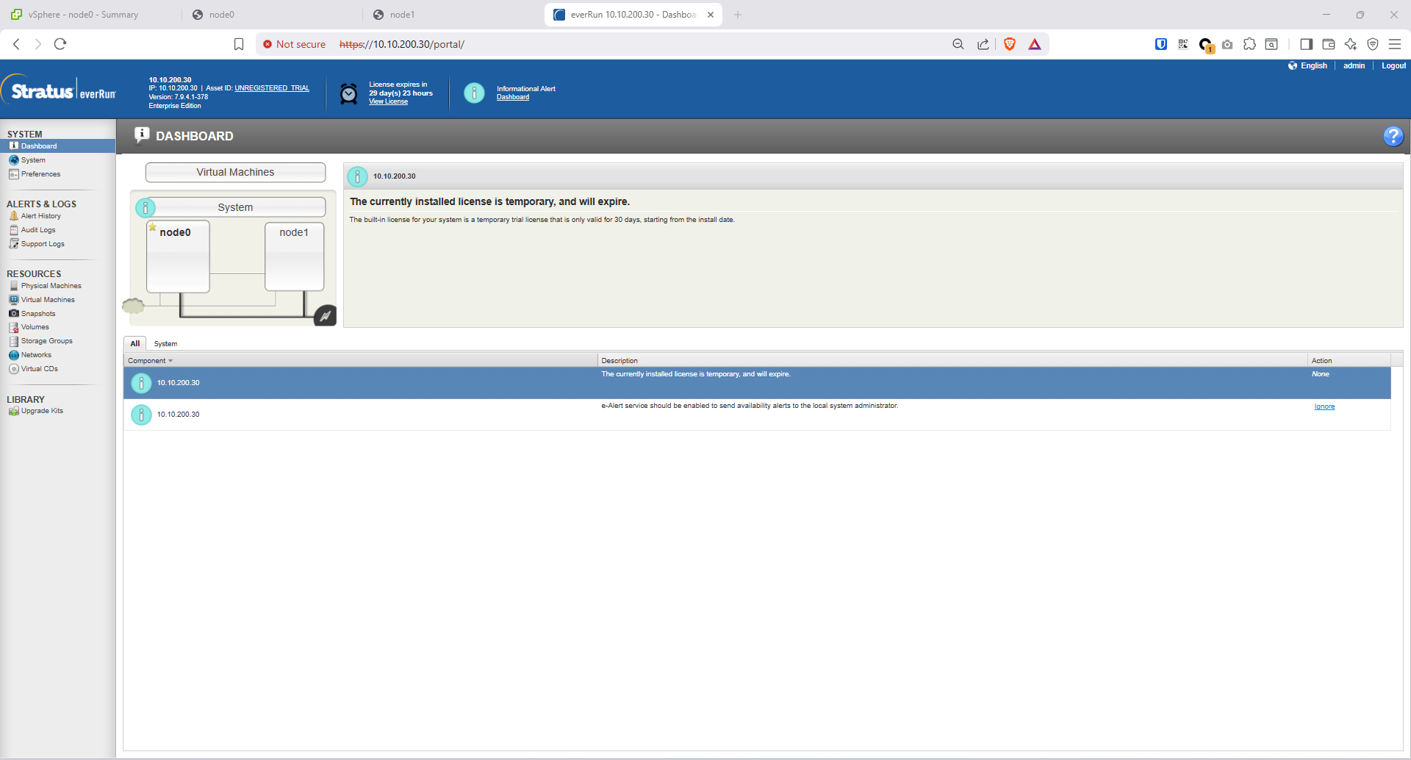Switch to the vSphere node0 Summary browser tab
This screenshot has height=760, width=1411.
83,15
